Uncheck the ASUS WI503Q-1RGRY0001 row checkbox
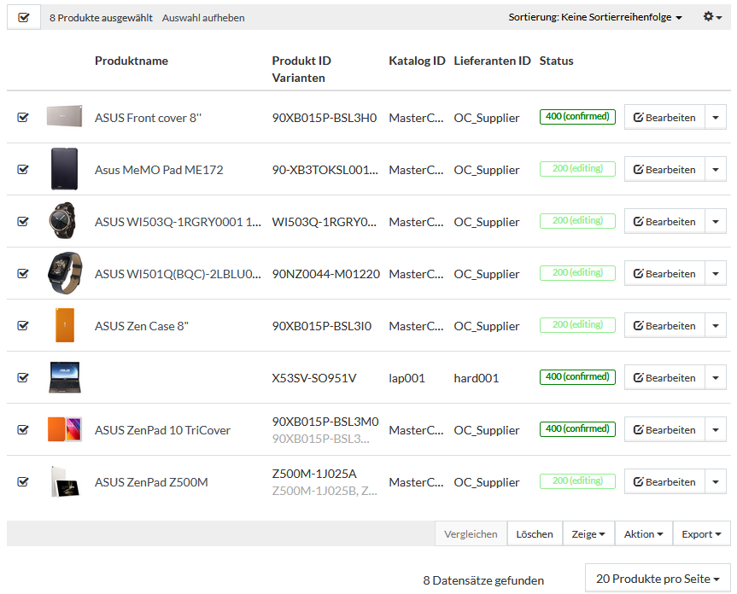 coord(22,222)
